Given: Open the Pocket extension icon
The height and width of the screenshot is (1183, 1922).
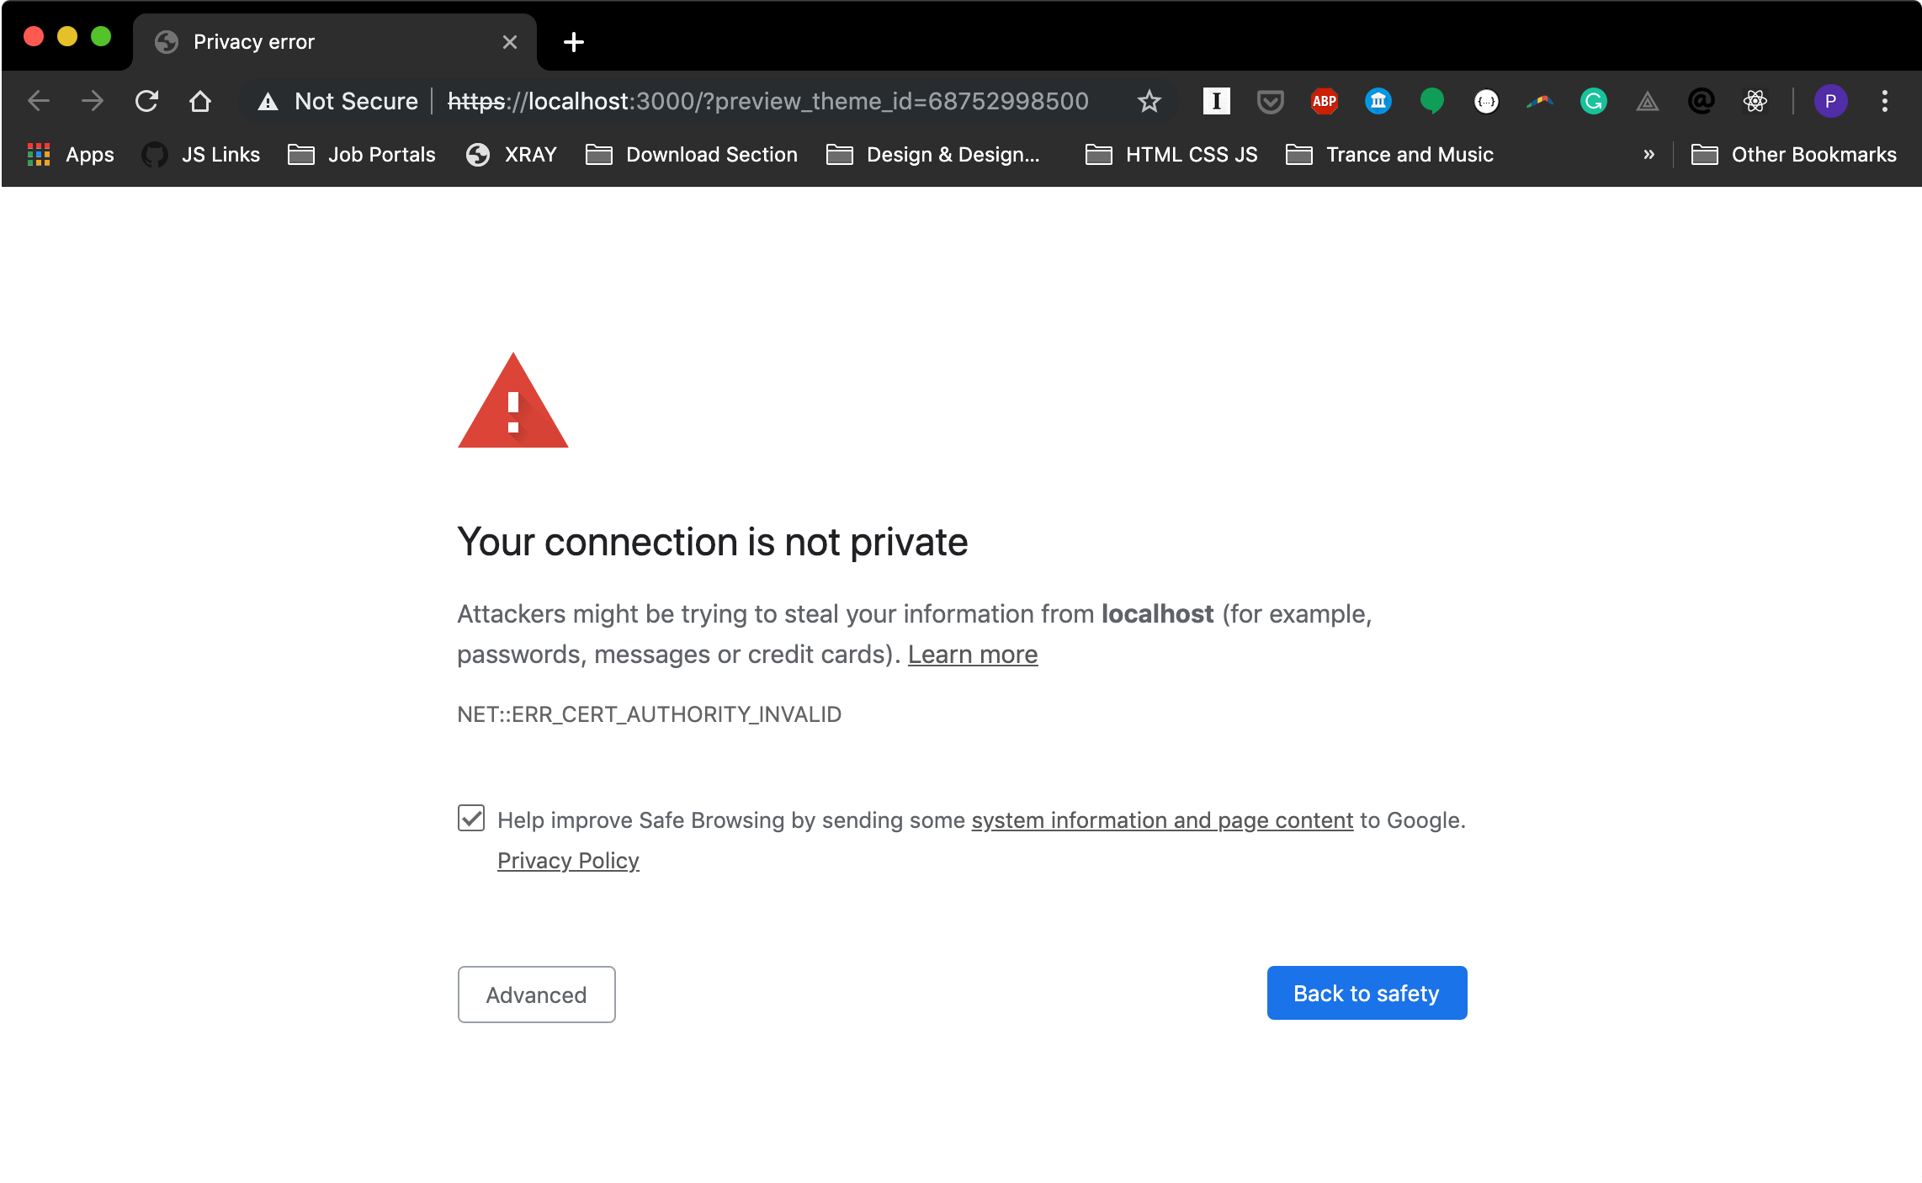Looking at the screenshot, I should coord(1270,102).
